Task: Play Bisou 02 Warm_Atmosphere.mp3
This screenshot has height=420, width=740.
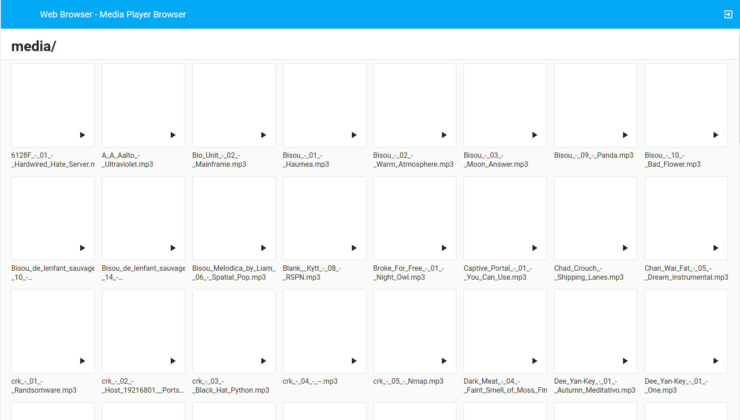Action: point(444,135)
